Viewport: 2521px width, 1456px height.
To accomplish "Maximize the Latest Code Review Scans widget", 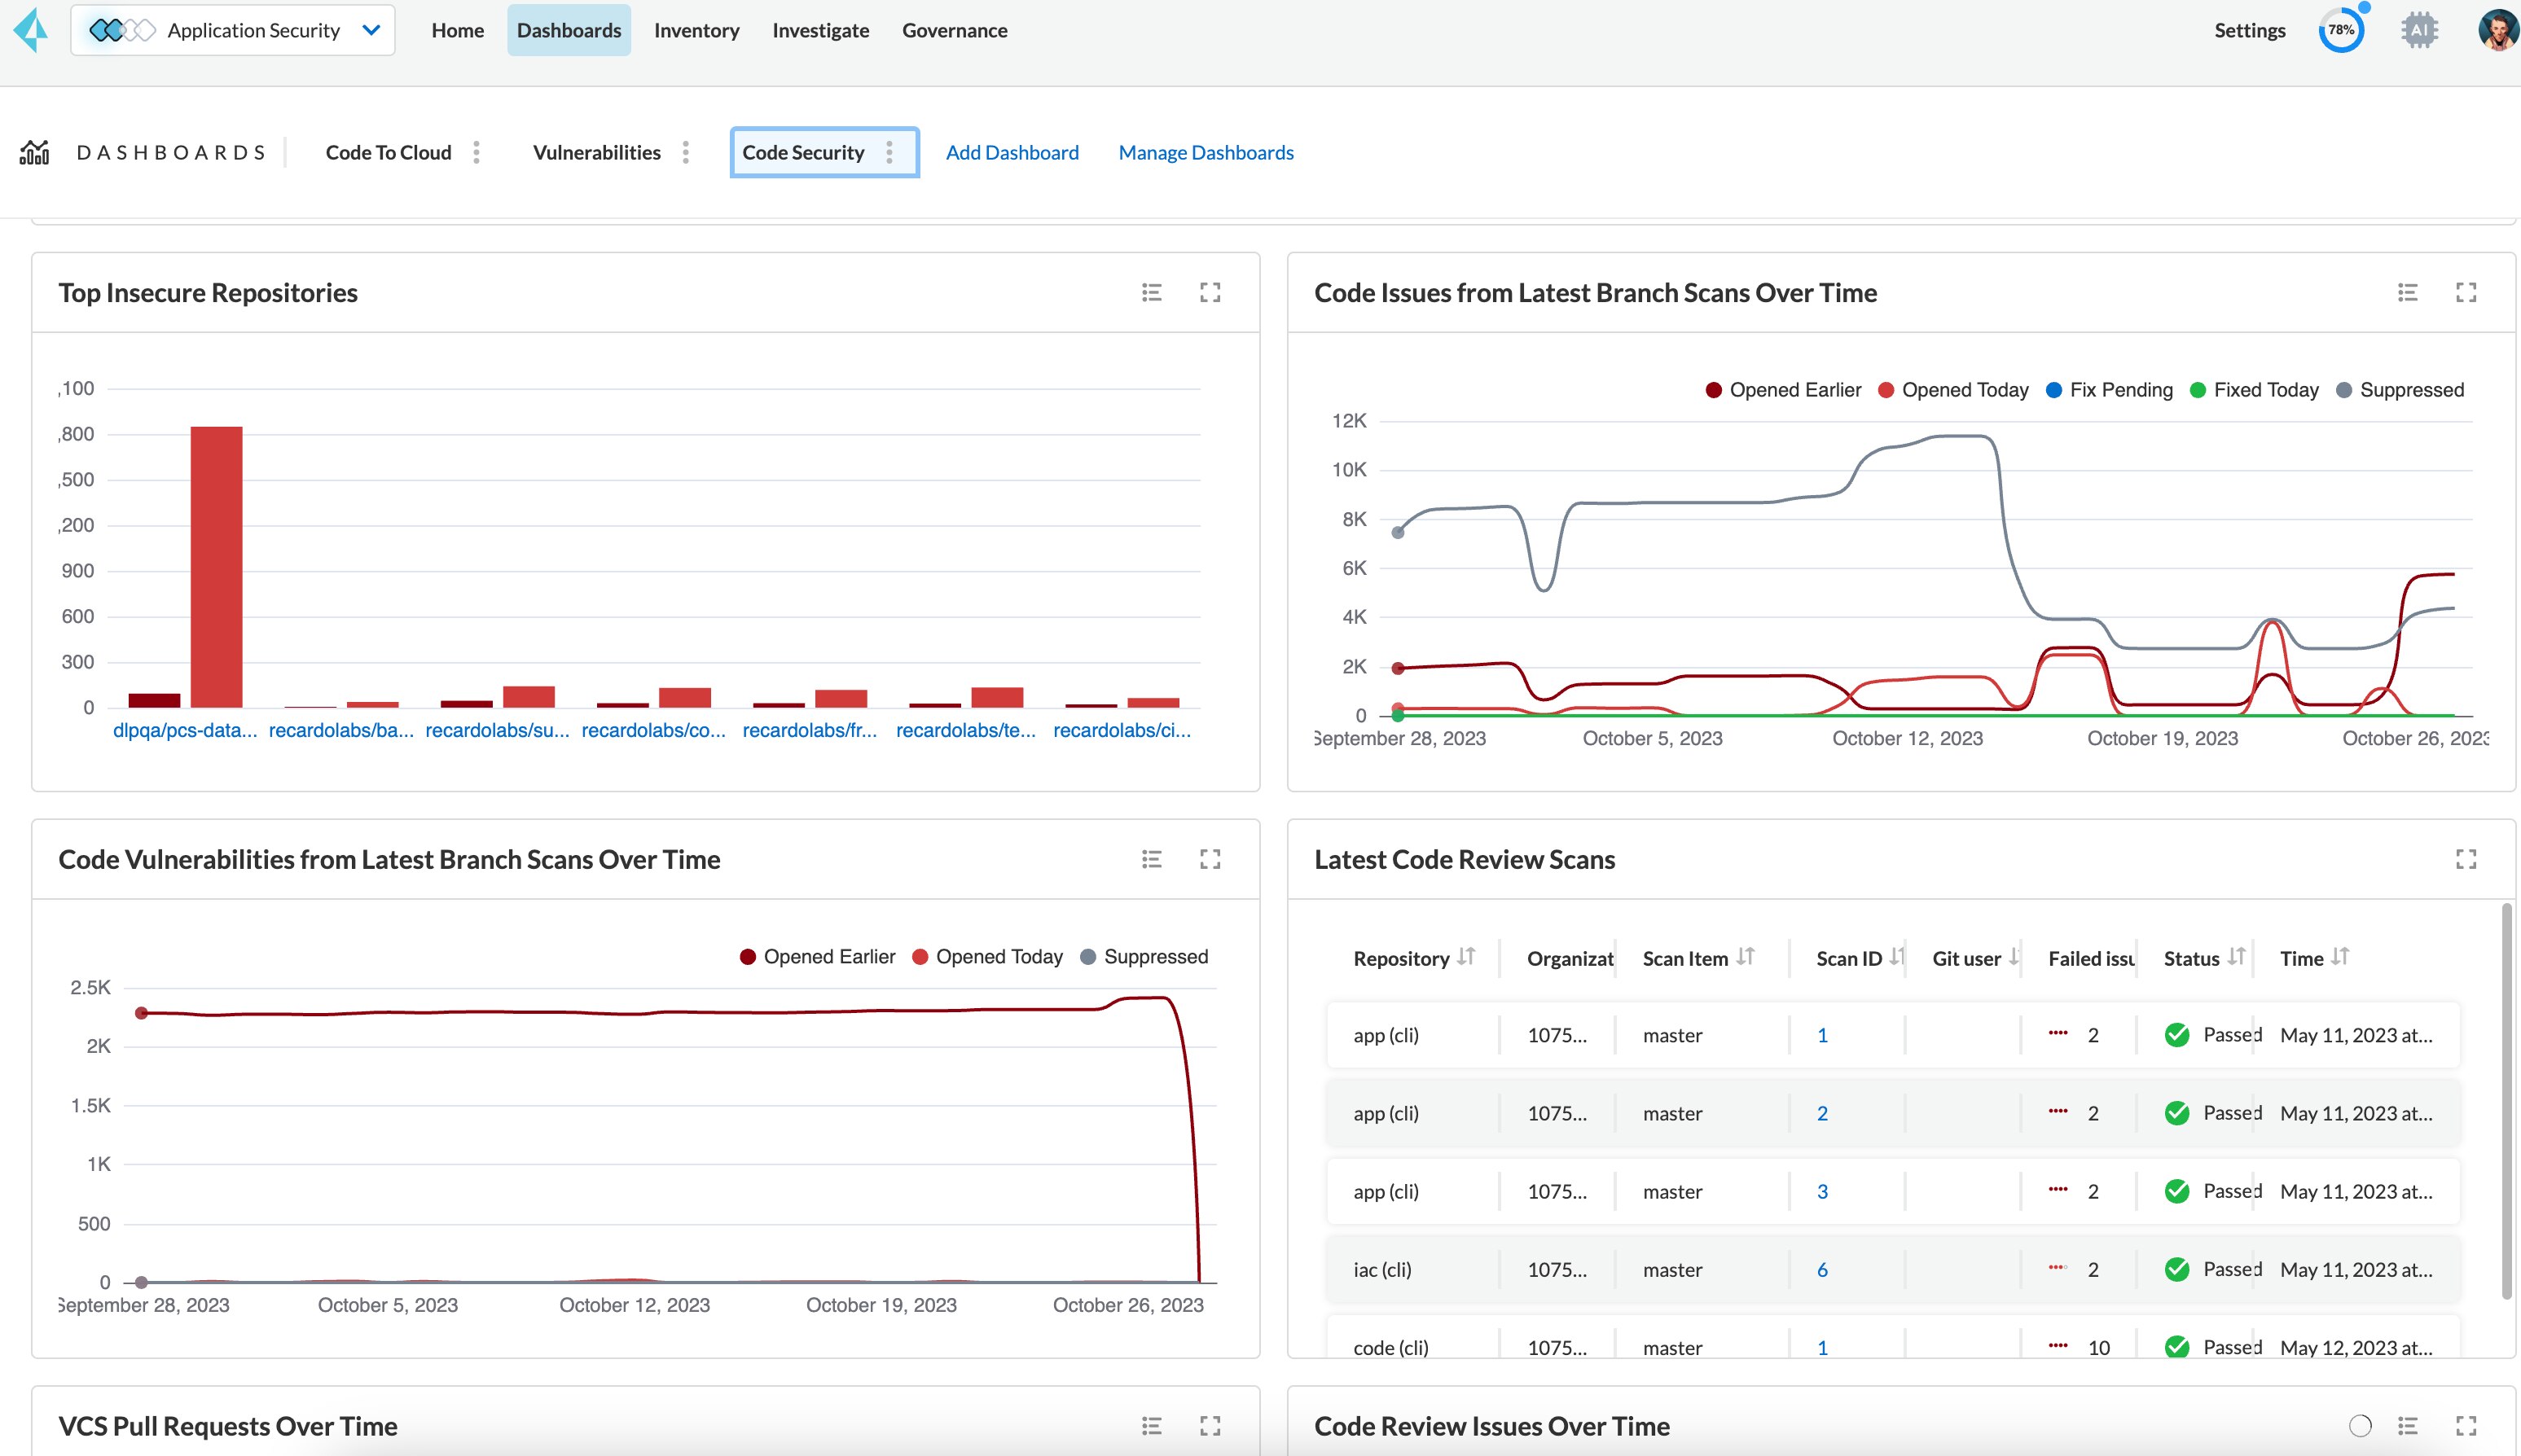I will coord(2466,858).
